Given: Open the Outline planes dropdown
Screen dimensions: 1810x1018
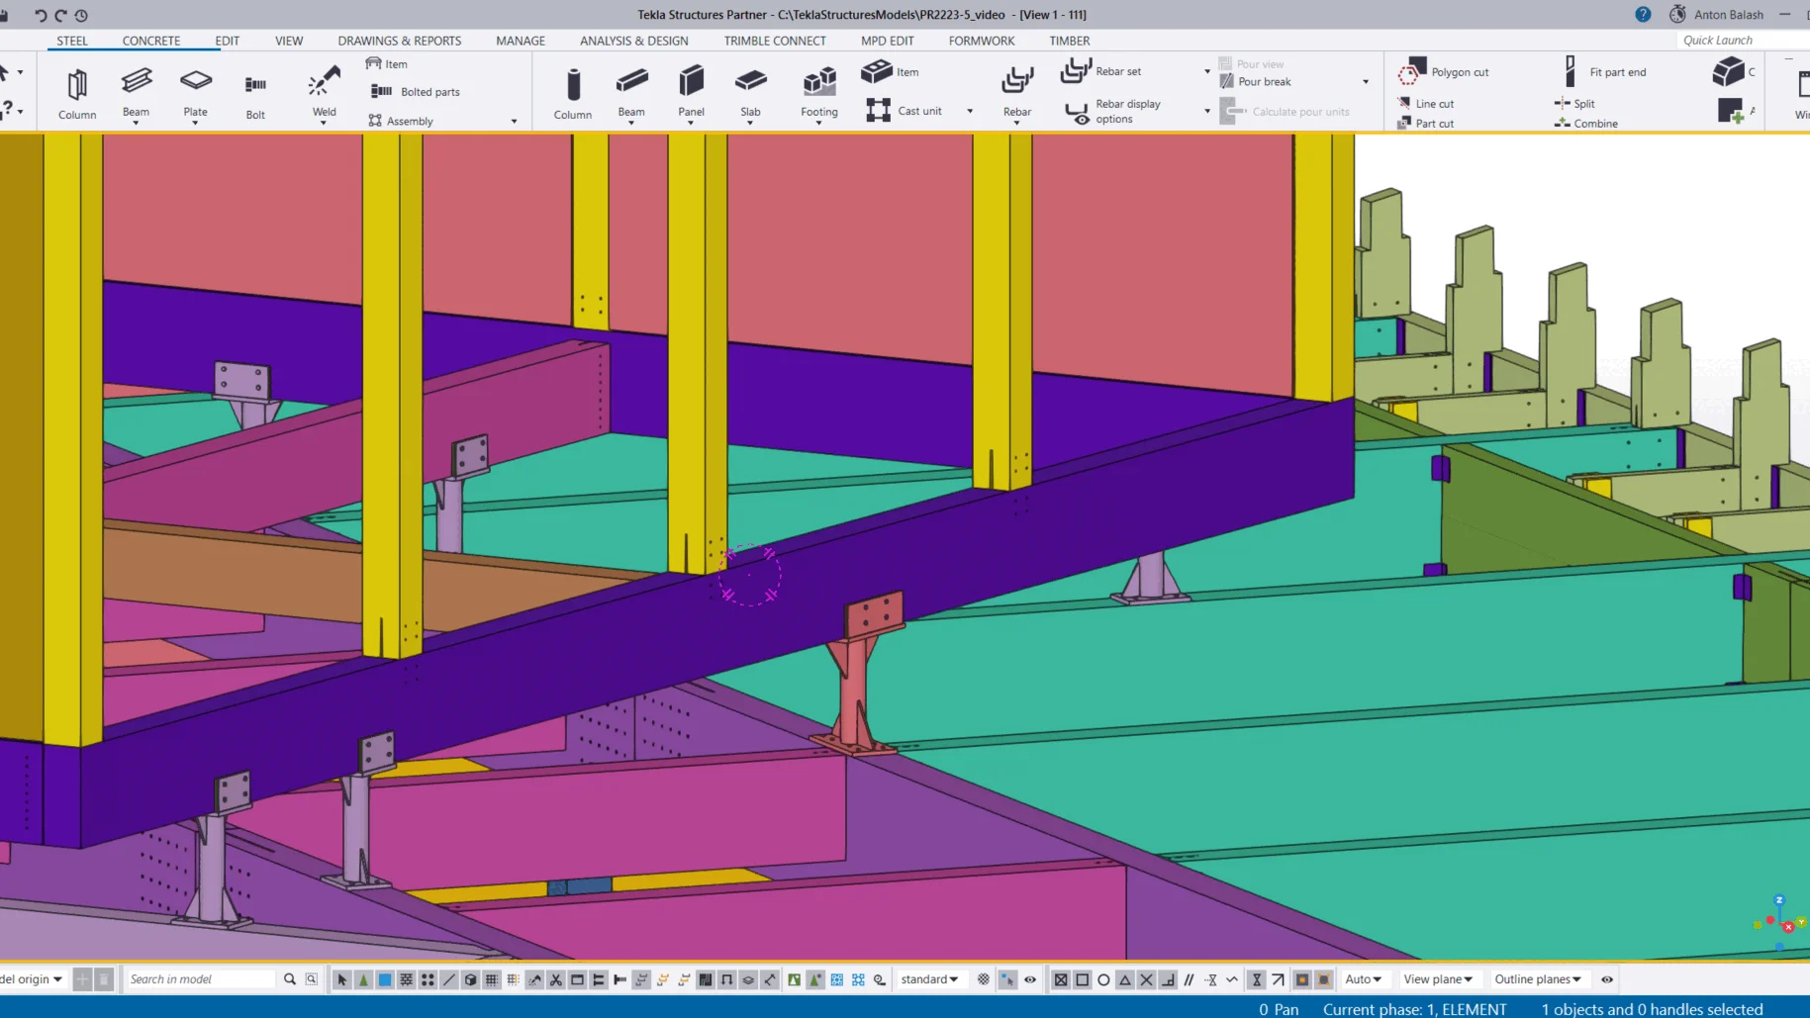Looking at the screenshot, I should (1537, 979).
